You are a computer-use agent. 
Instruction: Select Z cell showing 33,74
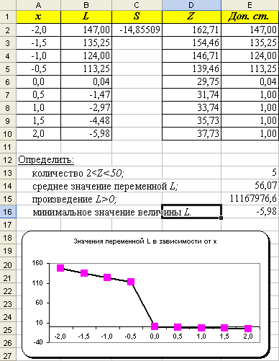pyautogui.click(x=191, y=107)
